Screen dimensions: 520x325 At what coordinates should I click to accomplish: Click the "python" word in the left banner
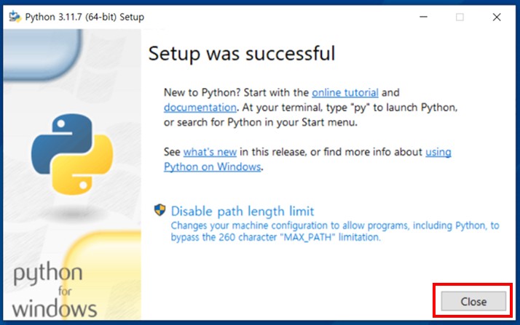48,275
